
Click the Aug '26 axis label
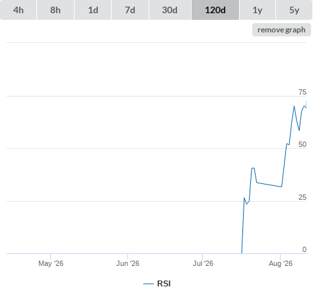tap(281, 263)
